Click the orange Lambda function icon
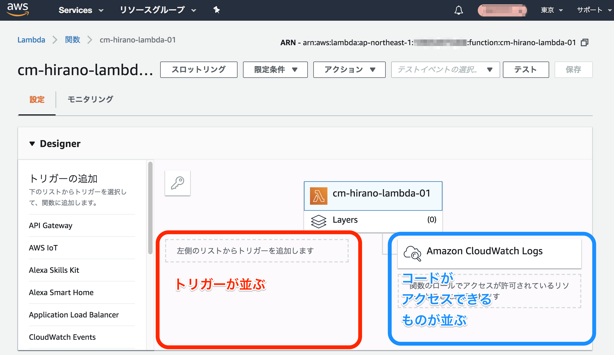Screen dimensions: 614x355 [x=318, y=196]
